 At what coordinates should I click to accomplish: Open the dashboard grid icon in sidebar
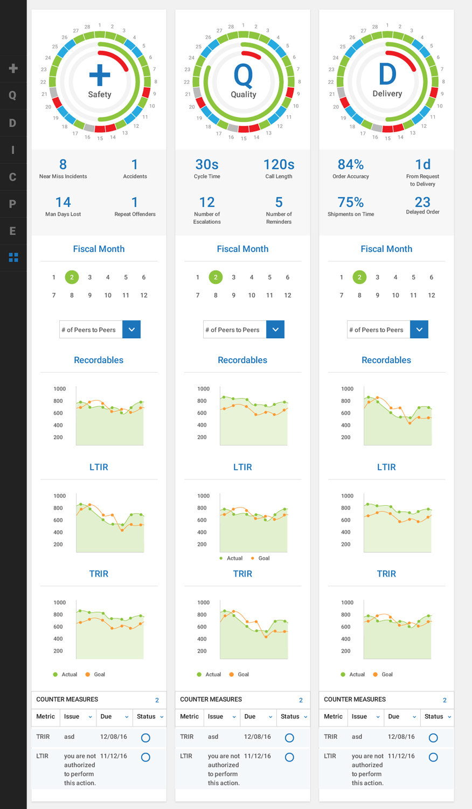click(x=13, y=258)
